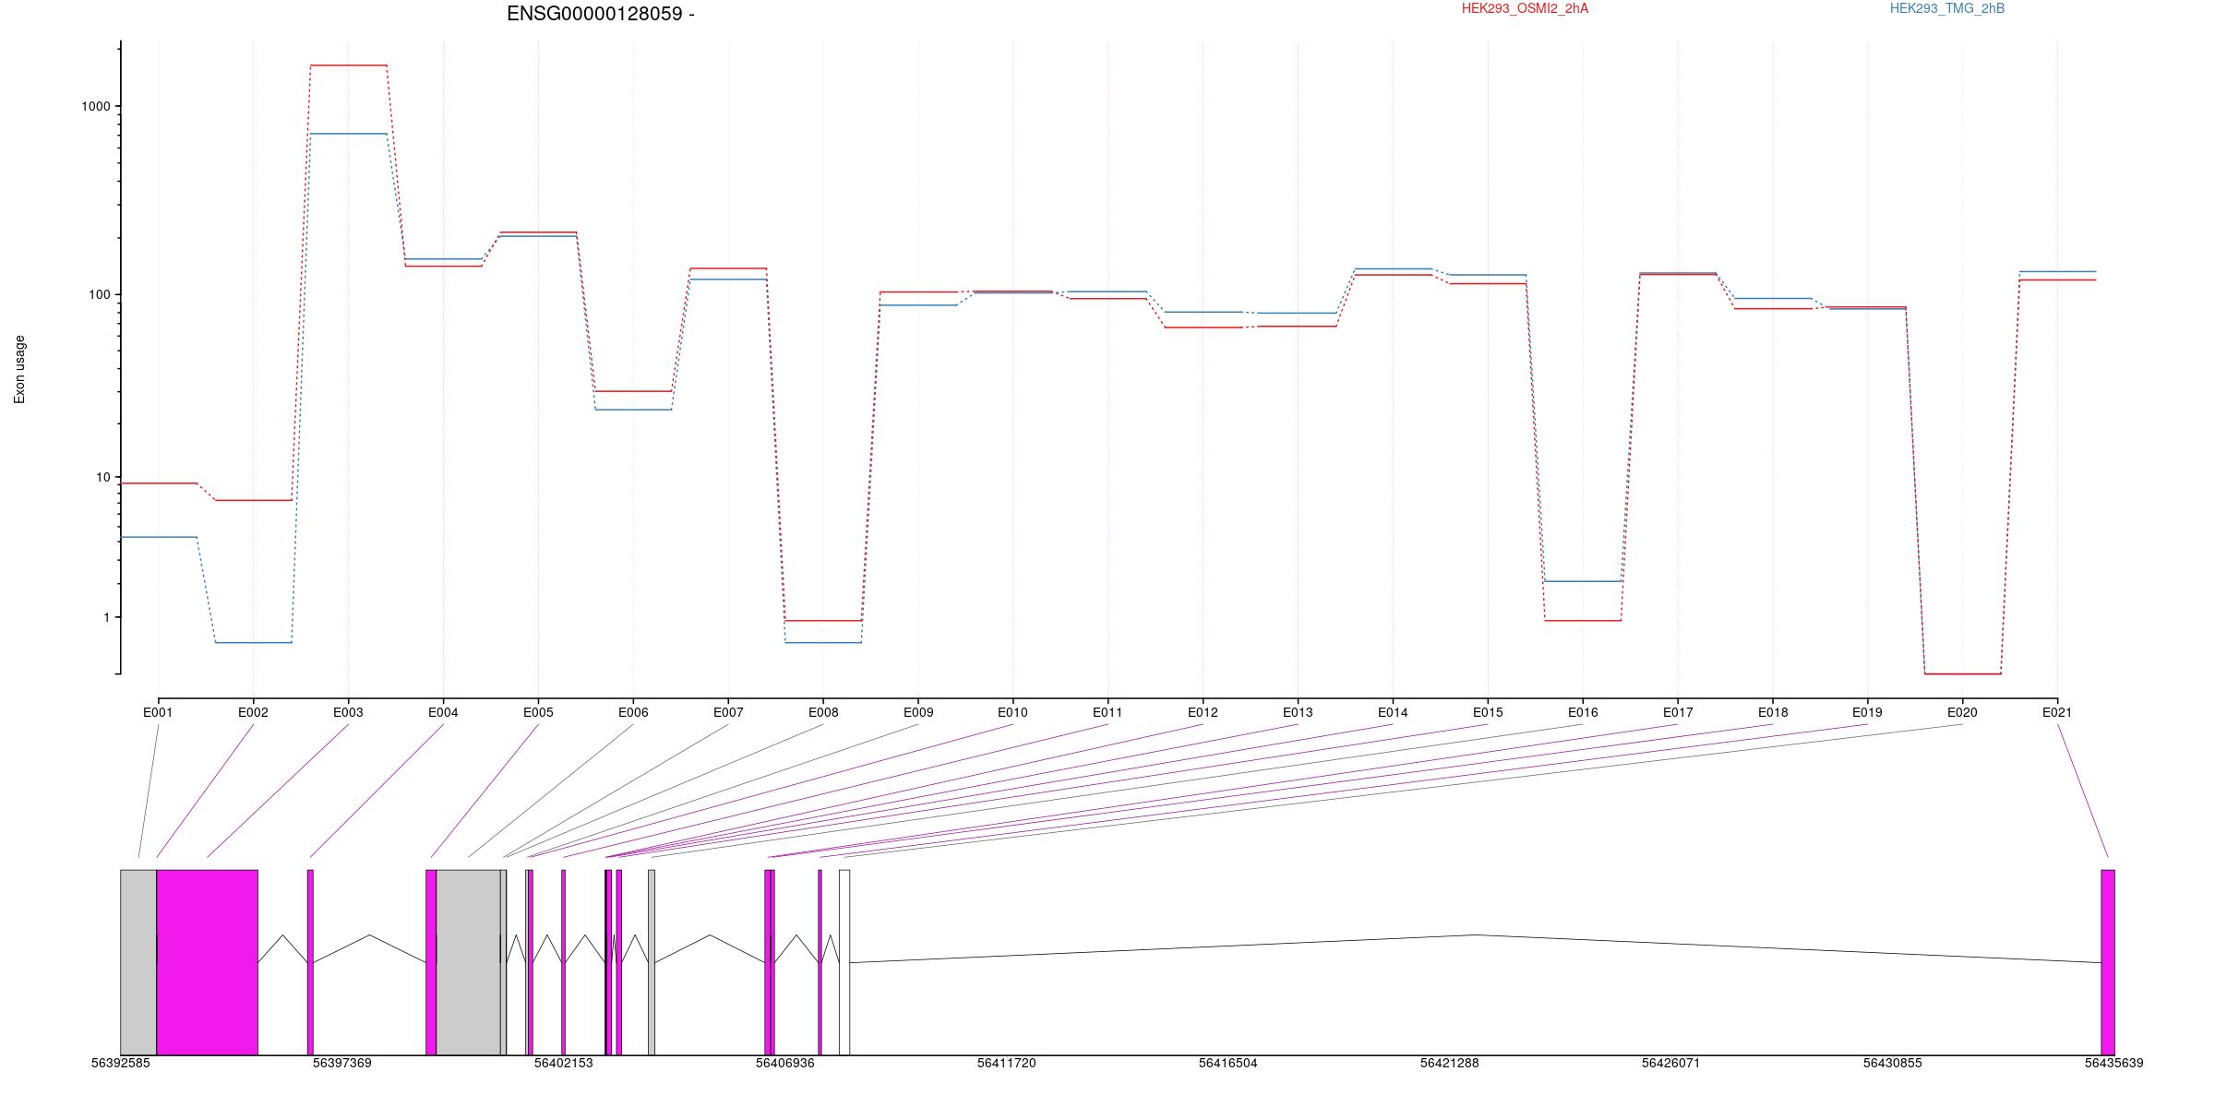This screenshot has width=2215, height=1107.
Task: Click exon label E003
Action: [348, 712]
